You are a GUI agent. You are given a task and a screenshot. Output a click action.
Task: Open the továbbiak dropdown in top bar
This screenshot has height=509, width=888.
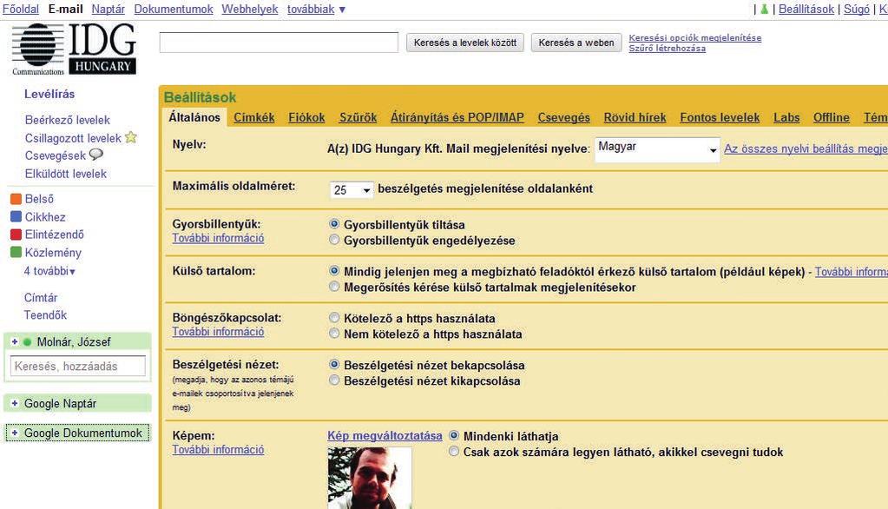point(316,9)
